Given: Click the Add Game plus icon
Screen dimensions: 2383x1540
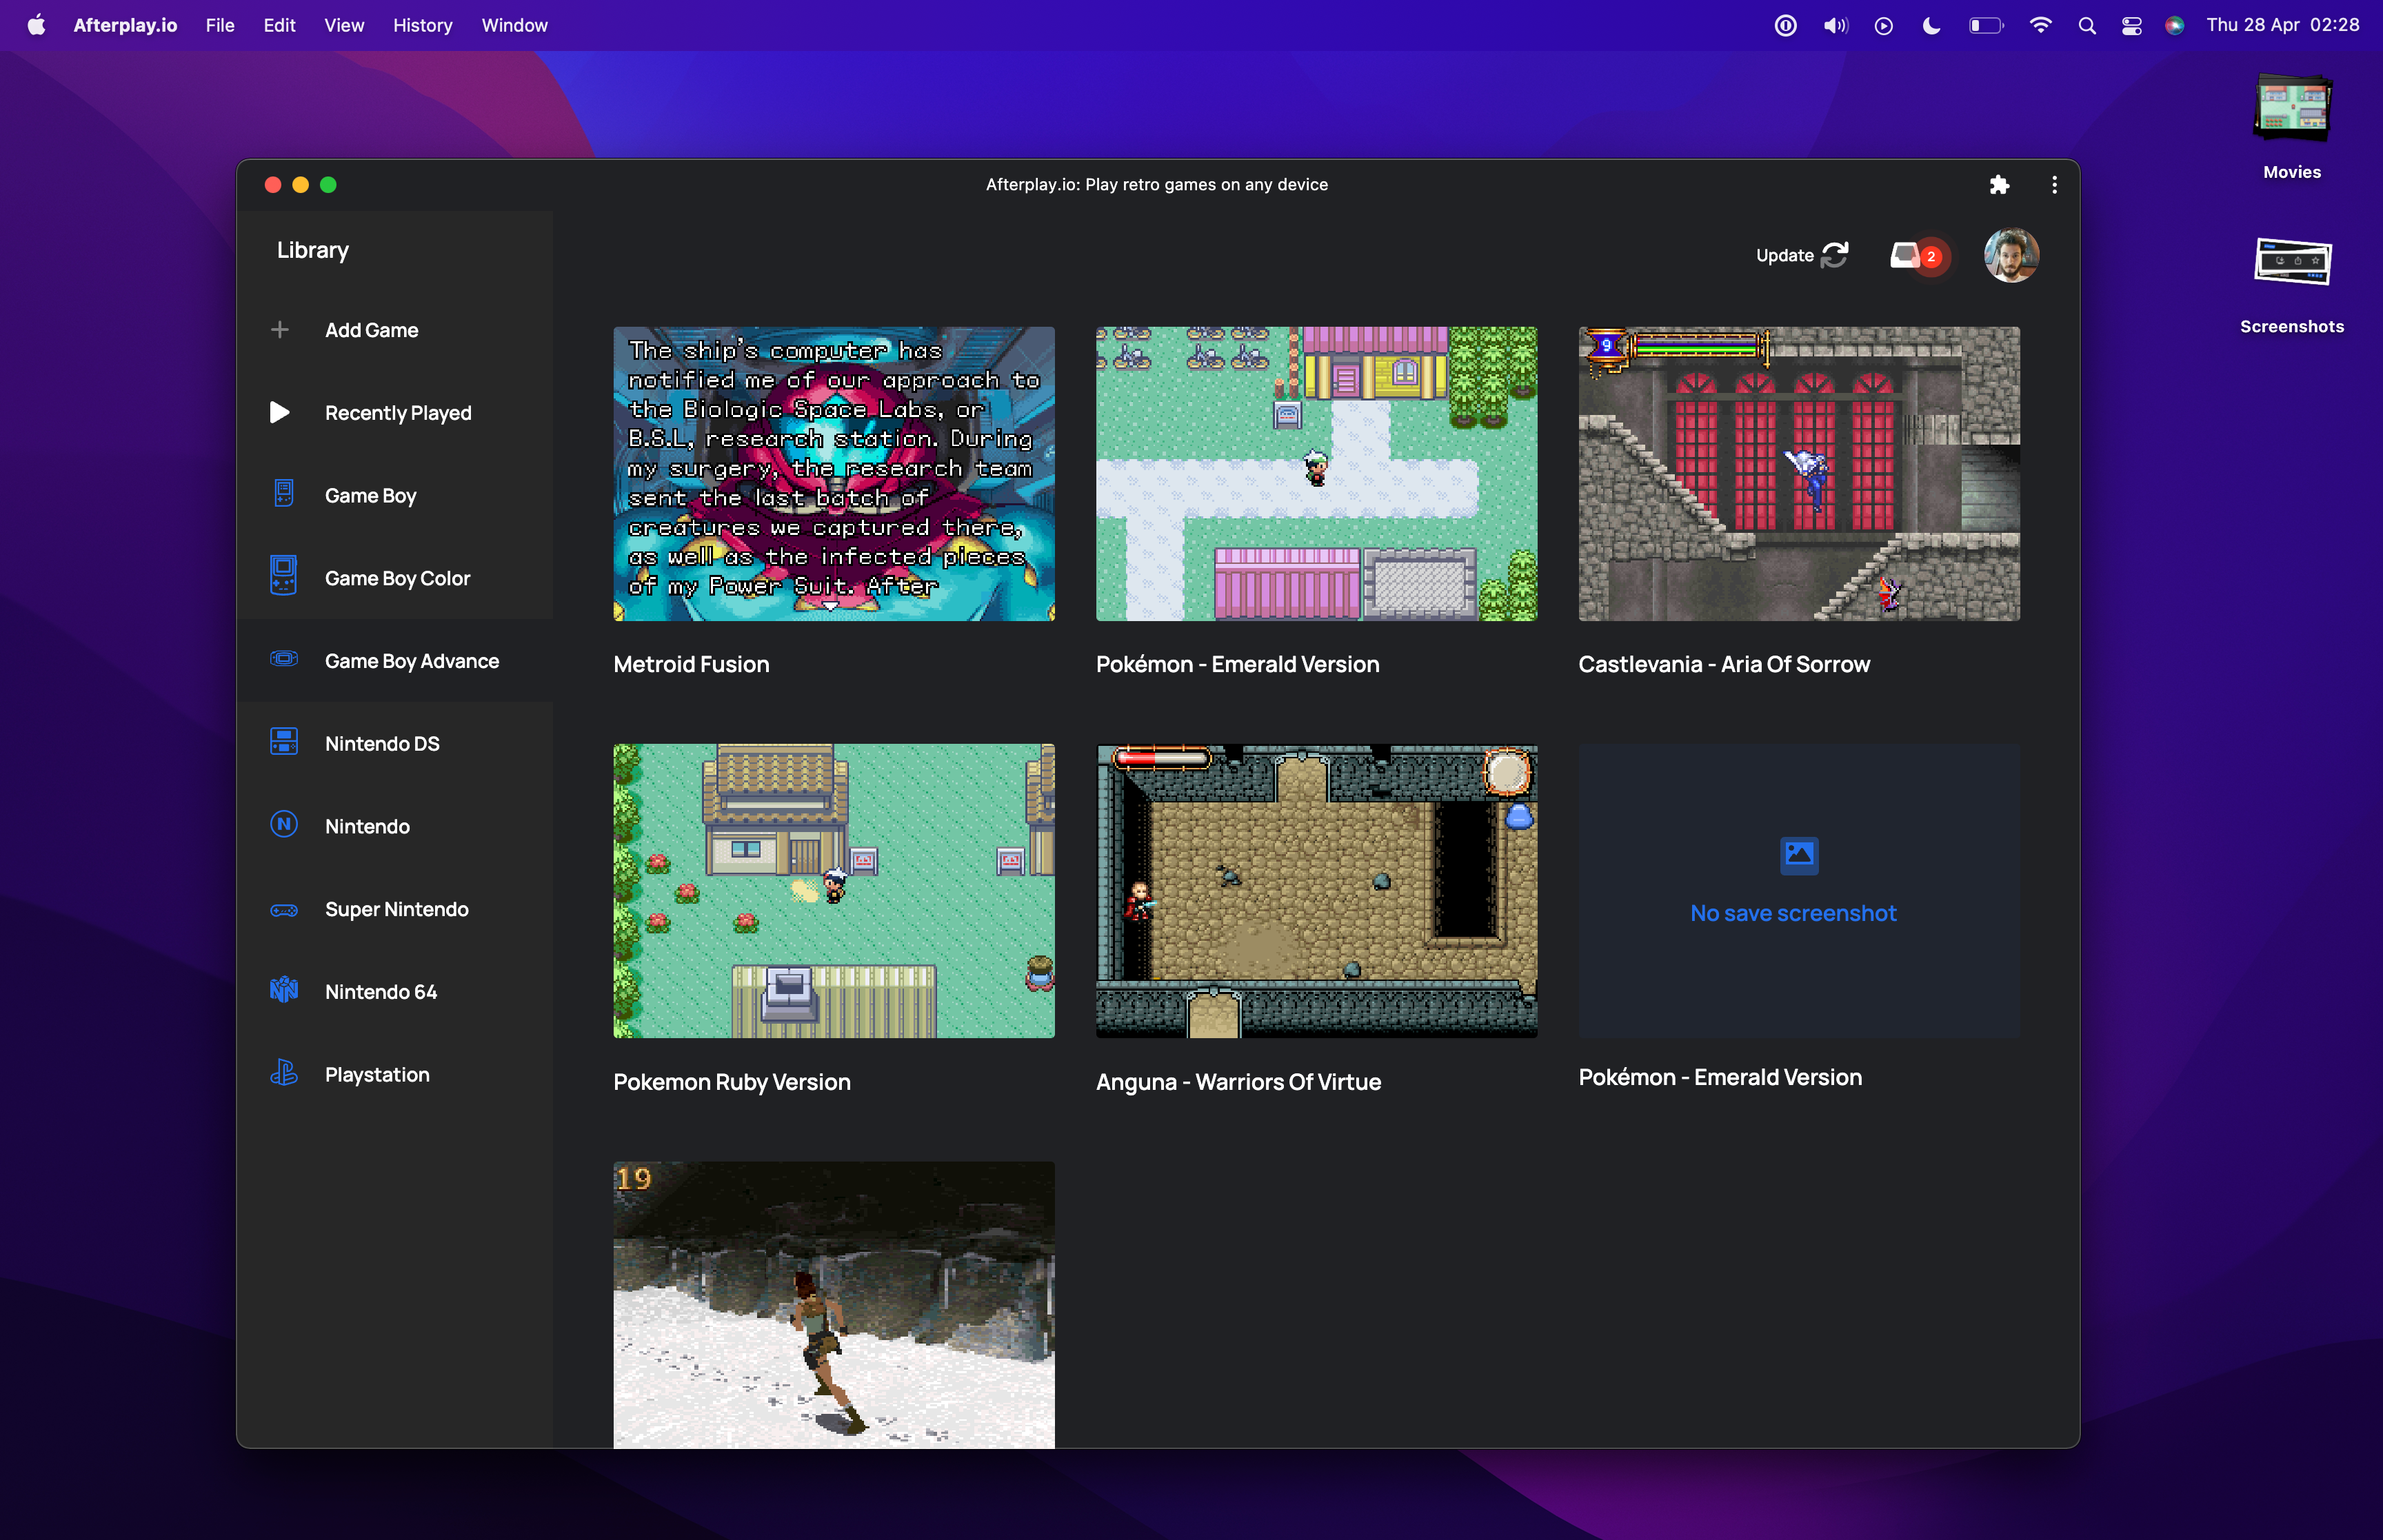Looking at the screenshot, I should point(280,329).
